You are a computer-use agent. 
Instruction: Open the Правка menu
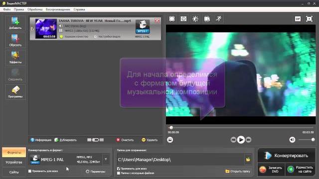coord(19,9)
